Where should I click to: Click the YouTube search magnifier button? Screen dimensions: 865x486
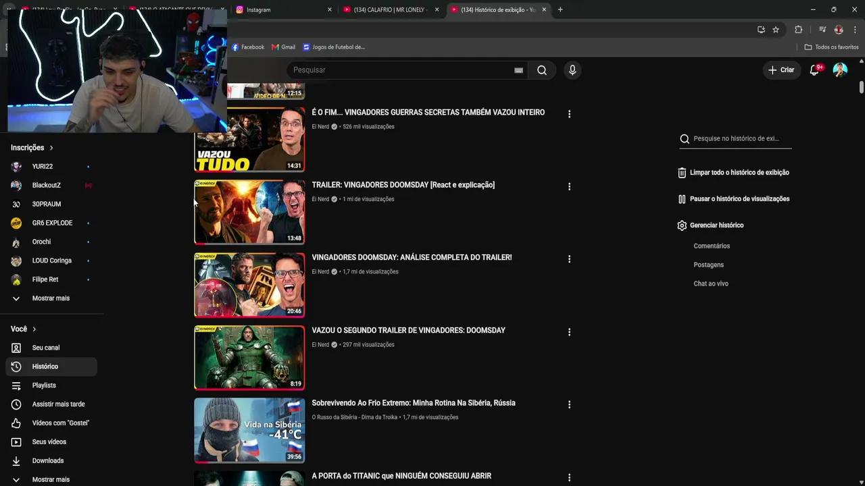click(x=542, y=70)
